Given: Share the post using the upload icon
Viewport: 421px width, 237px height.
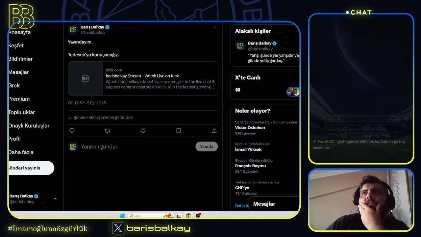Looking at the screenshot, I should (x=214, y=131).
